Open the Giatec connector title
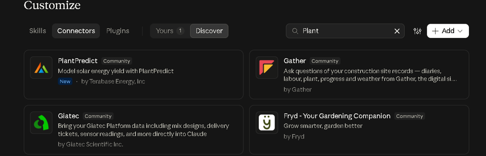The image size is (486, 156). pos(68,116)
